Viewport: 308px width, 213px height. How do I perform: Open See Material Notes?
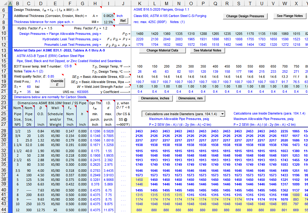coord(207,50)
